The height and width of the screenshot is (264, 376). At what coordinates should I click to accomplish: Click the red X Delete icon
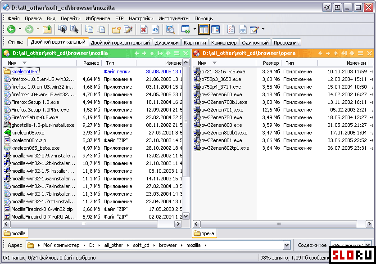[143, 29]
